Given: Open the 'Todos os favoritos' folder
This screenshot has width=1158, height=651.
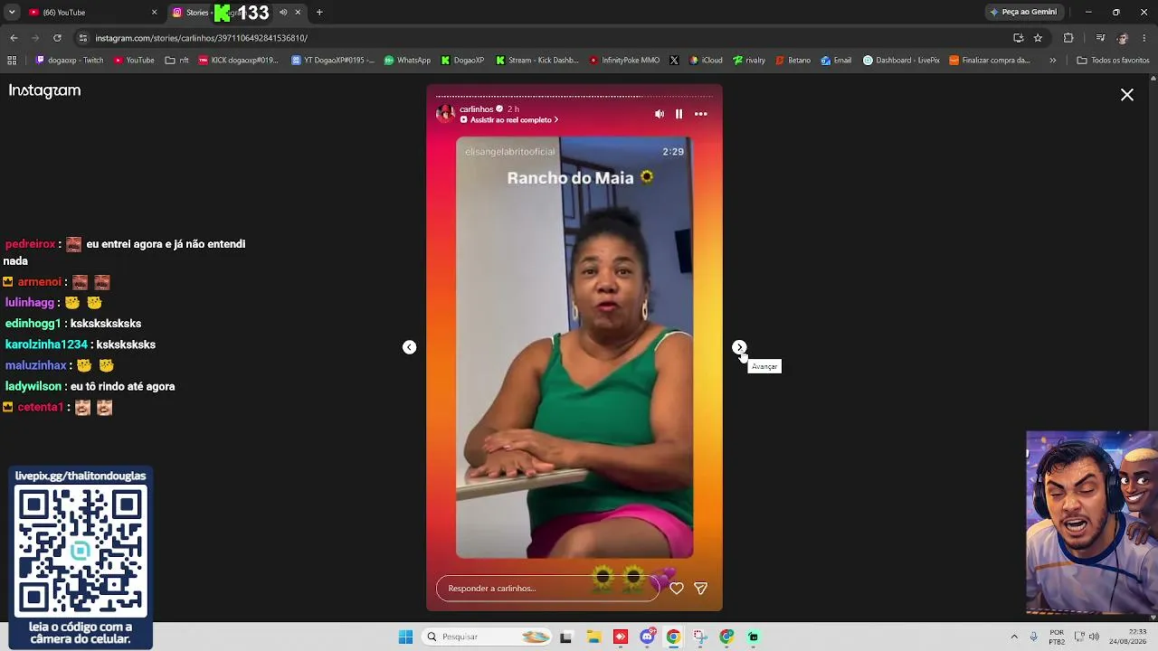Looking at the screenshot, I should click(1113, 61).
